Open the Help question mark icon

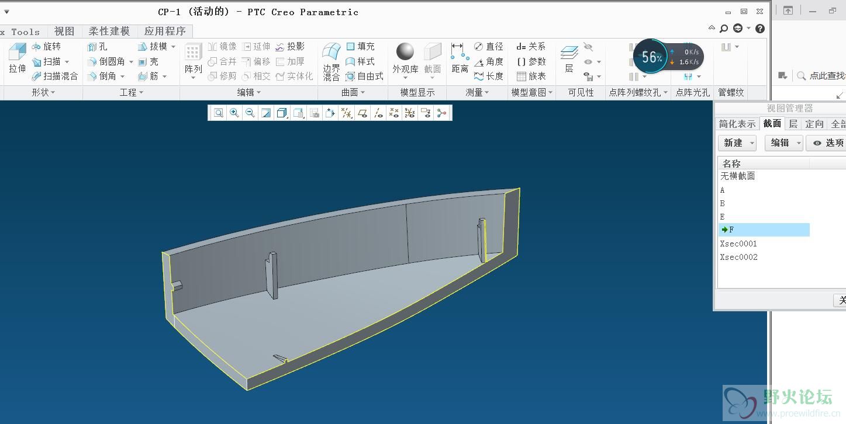point(760,28)
